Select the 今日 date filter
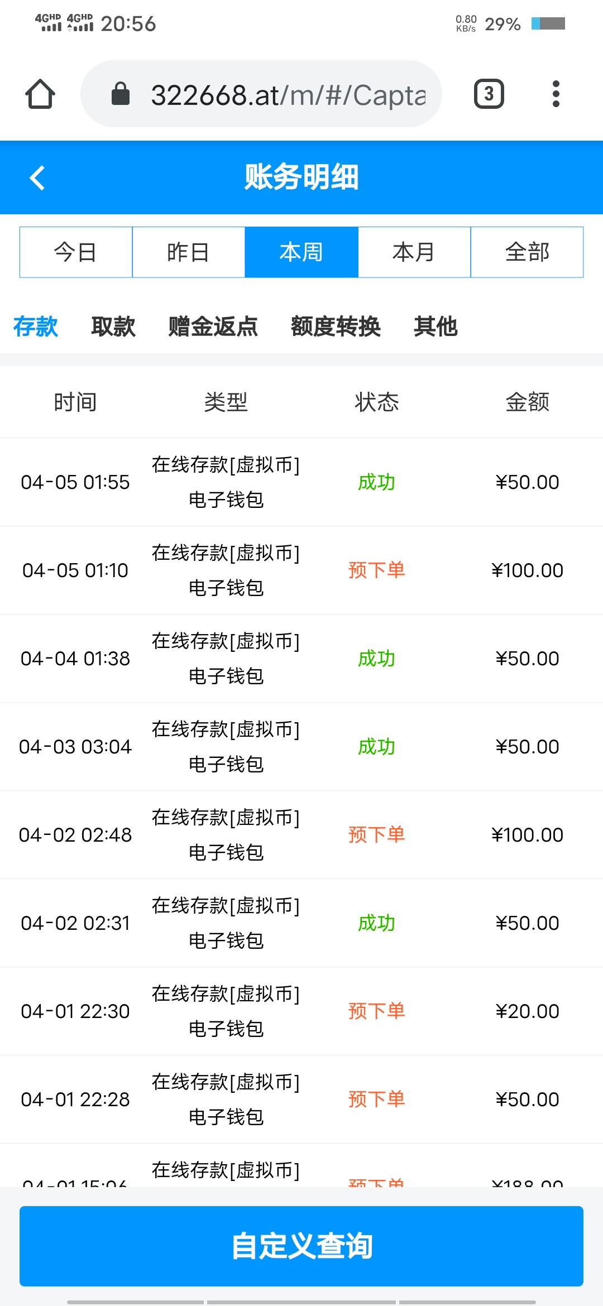The width and height of the screenshot is (603, 1306). click(76, 252)
